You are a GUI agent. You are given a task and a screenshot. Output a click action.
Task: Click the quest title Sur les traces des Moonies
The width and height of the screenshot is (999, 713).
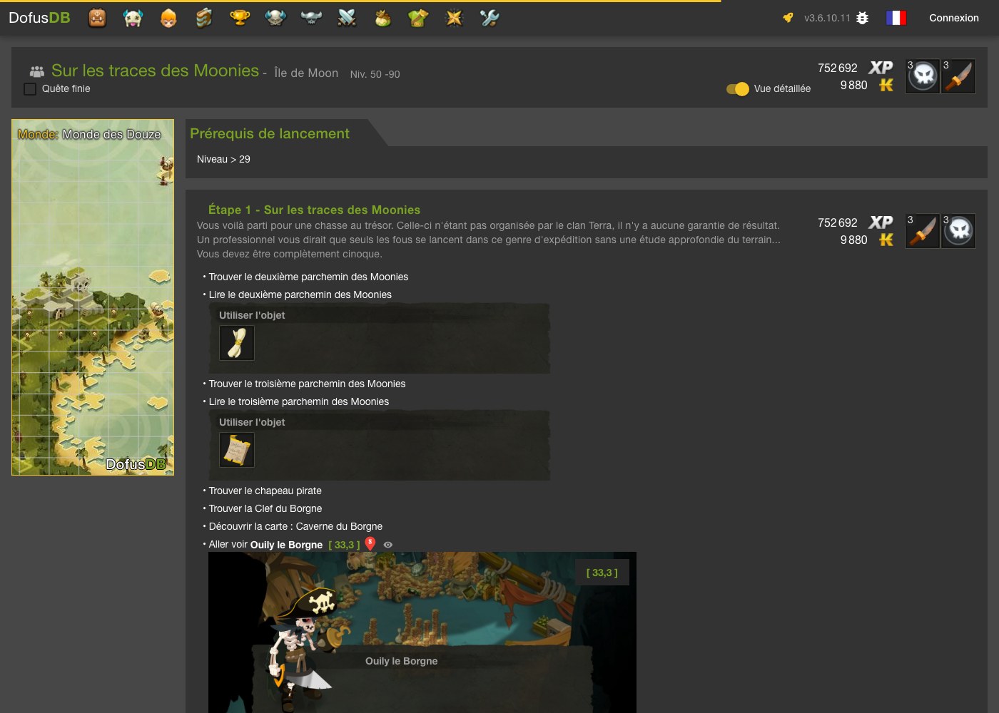pyautogui.click(x=155, y=71)
